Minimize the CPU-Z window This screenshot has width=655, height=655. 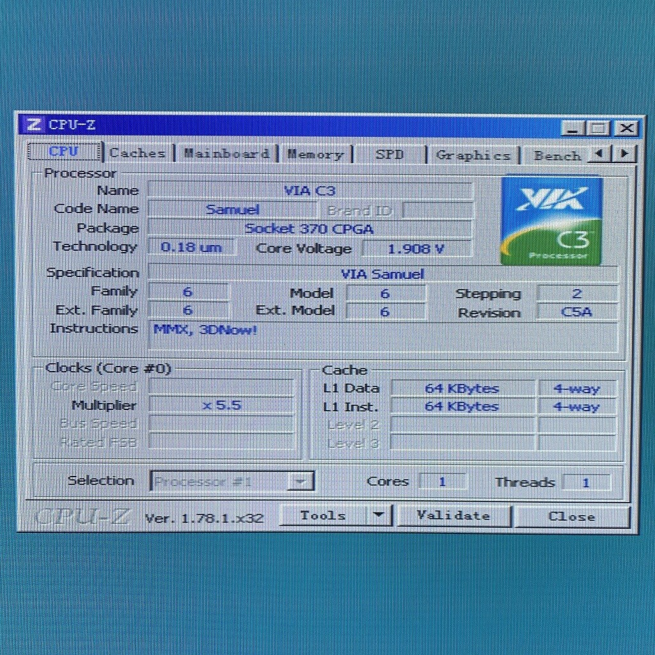point(572,128)
